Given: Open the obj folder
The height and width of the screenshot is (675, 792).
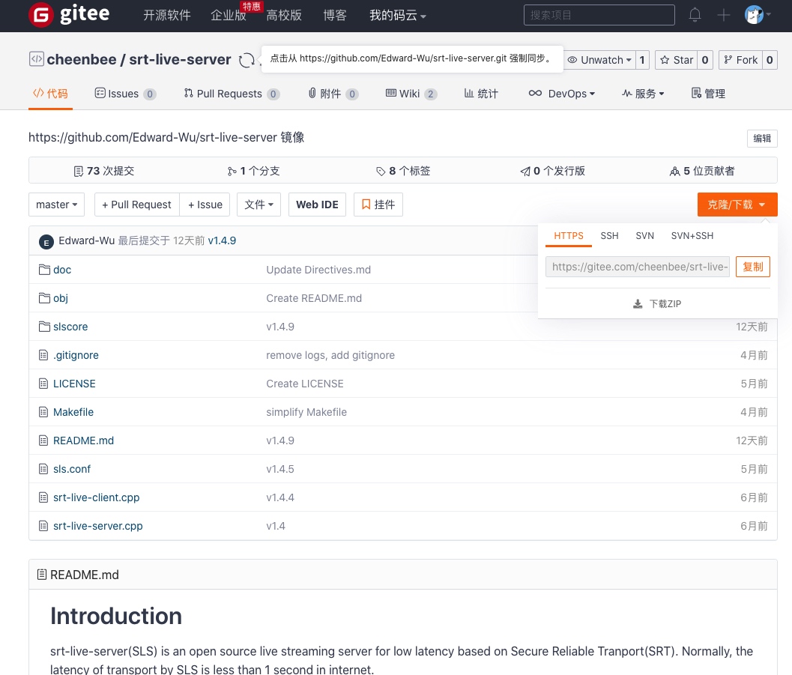Looking at the screenshot, I should 61,298.
